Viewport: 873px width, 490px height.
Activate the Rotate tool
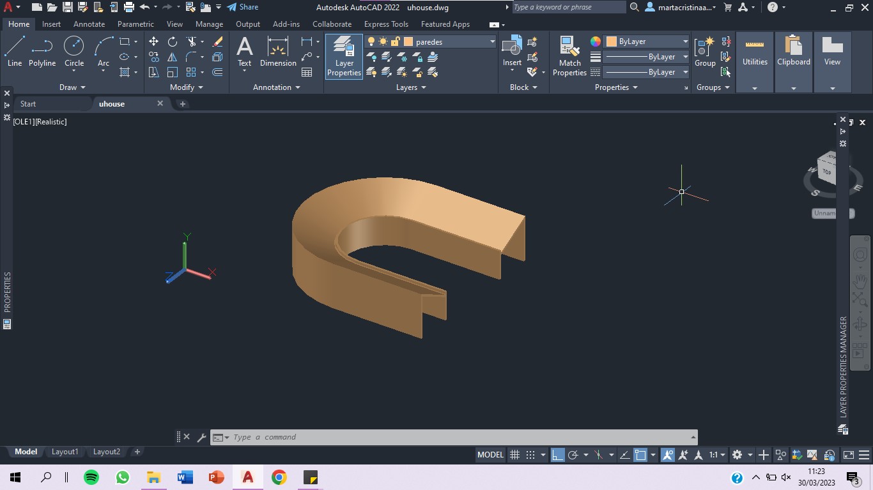click(173, 41)
